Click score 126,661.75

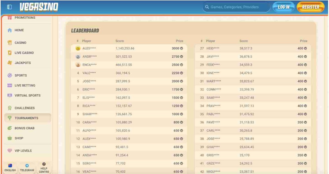point(124,114)
